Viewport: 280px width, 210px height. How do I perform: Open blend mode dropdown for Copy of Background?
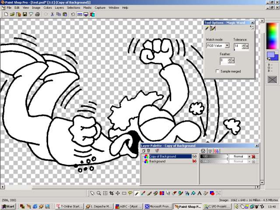point(249,157)
